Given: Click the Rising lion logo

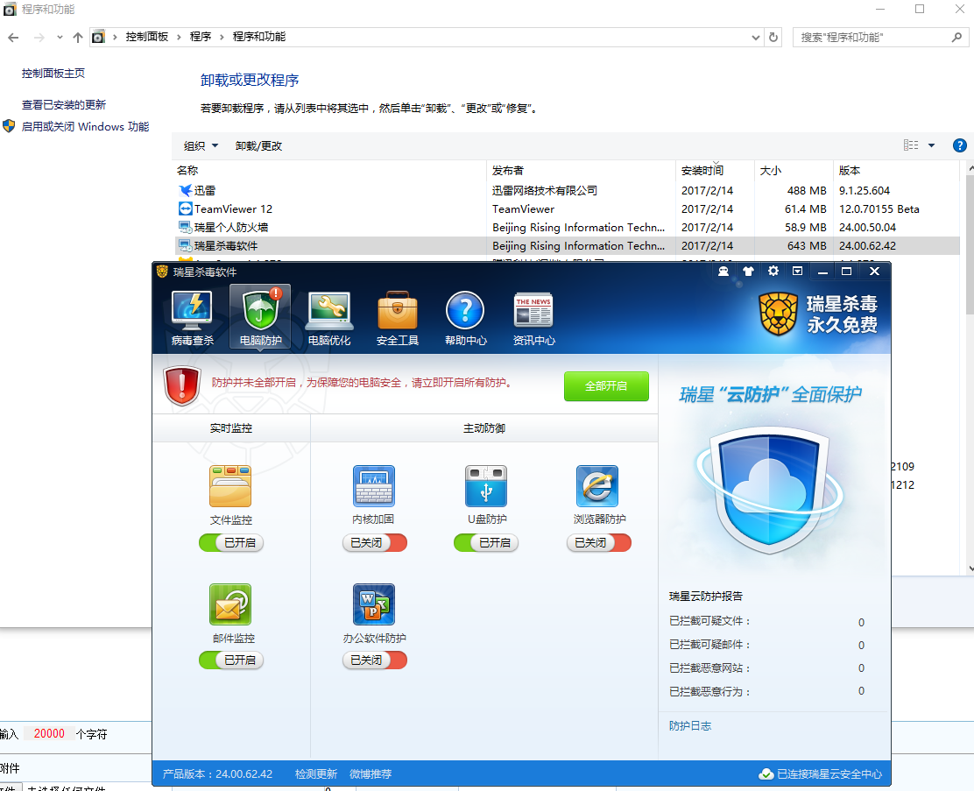Looking at the screenshot, I should click(779, 314).
